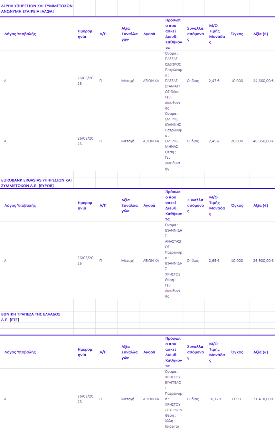Click date 26/03/2025 in ΙΩΑΝΝΙΔΗΣ row
This screenshot has width=275, height=429.
[85, 261]
